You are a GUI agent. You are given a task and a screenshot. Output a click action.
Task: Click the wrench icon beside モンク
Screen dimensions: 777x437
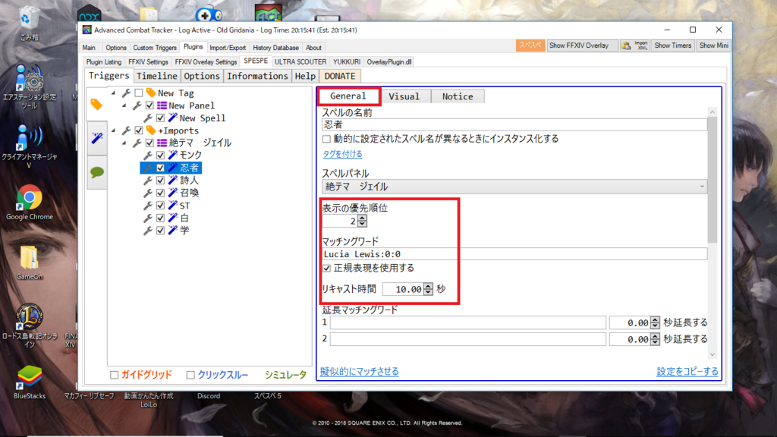[148, 156]
